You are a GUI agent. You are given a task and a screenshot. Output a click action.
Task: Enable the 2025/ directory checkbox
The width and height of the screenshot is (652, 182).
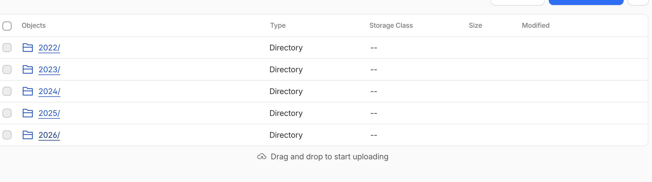pos(7,113)
